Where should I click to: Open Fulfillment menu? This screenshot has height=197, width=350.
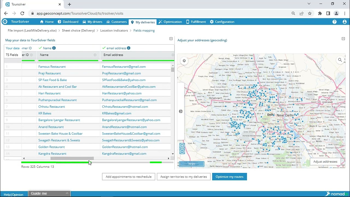coord(196,22)
